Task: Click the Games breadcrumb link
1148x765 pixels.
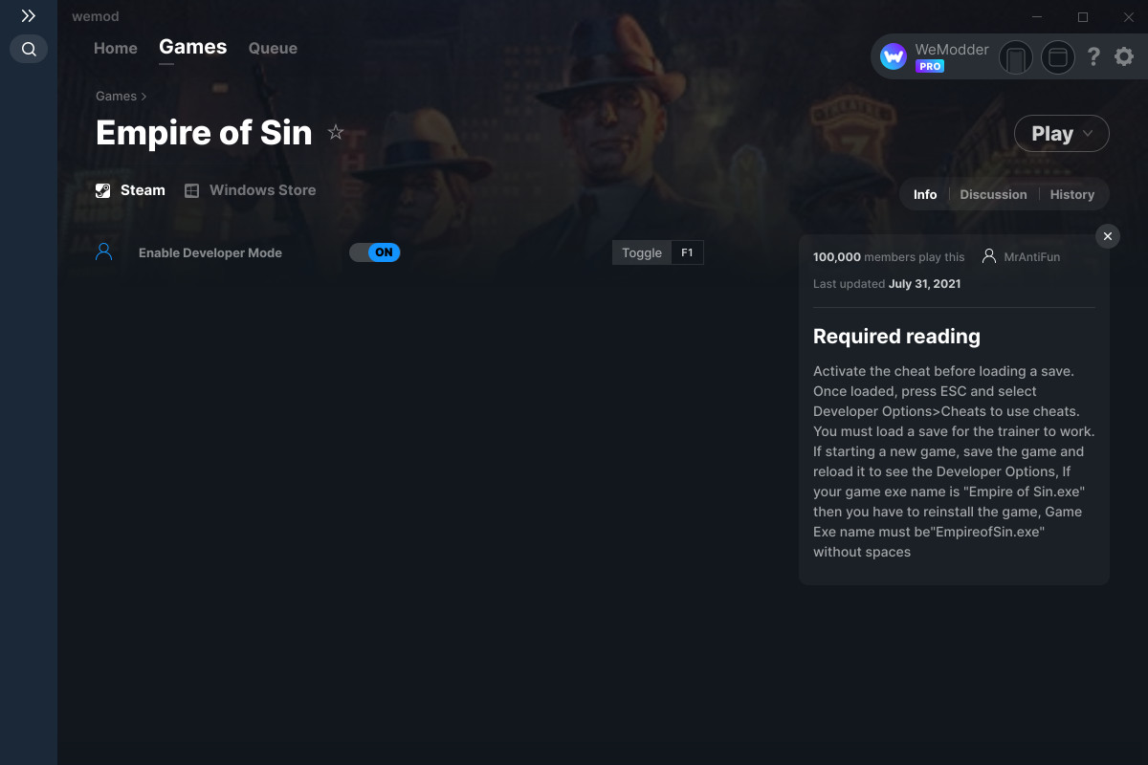Action: point(116,96)
